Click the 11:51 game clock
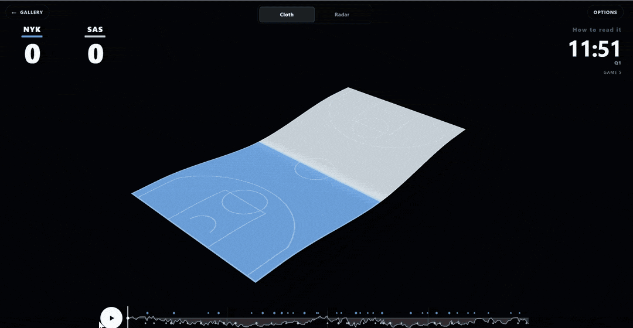Viewport: 633px width, 328px height. click(x=594, y=49)
